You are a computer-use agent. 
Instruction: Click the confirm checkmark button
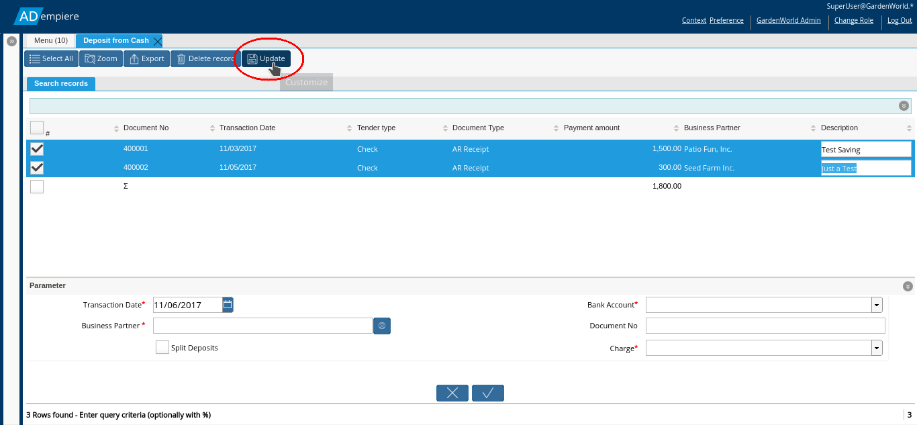coord(487,393)
